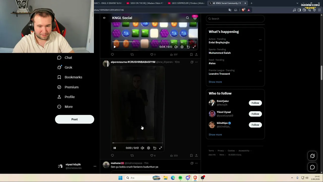Open more options on alperenzurna's post
The height and width of the screenshot is (182, 323).
click(196, 62)
